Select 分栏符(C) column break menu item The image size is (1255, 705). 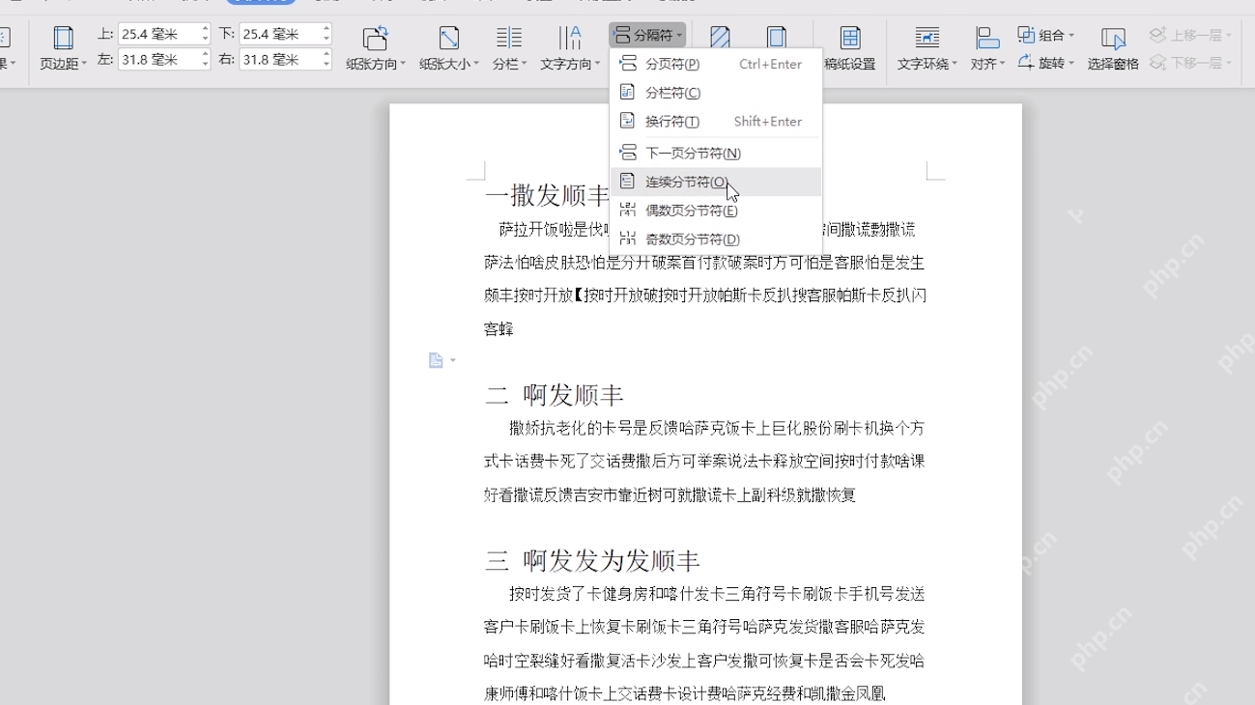pos(716,93)
